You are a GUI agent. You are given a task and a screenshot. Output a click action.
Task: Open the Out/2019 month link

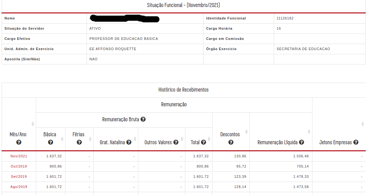[19, 166]
